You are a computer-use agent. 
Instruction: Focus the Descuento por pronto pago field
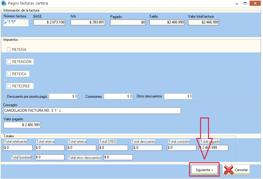pos(63,97)
